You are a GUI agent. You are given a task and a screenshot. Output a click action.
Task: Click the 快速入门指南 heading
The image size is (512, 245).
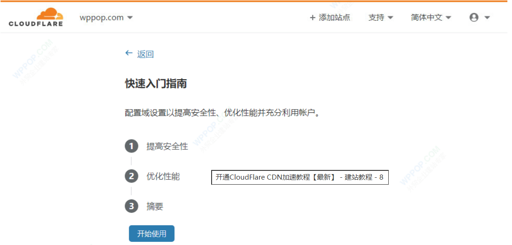coord(156,84)
